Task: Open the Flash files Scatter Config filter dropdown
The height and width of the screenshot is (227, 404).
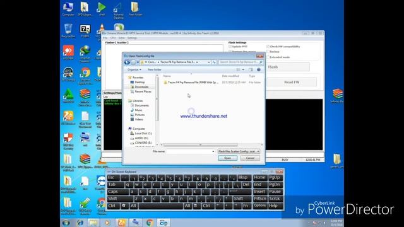Action: [x=239, y=151]
